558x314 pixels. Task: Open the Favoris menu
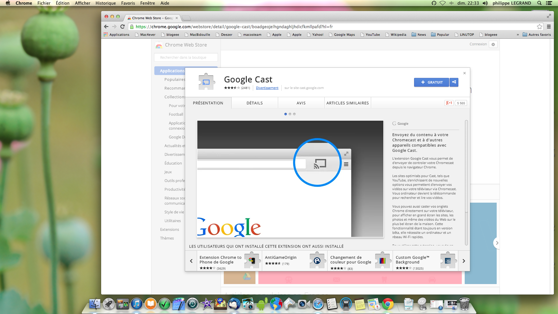pyautogui.click(x=128, y=3)
